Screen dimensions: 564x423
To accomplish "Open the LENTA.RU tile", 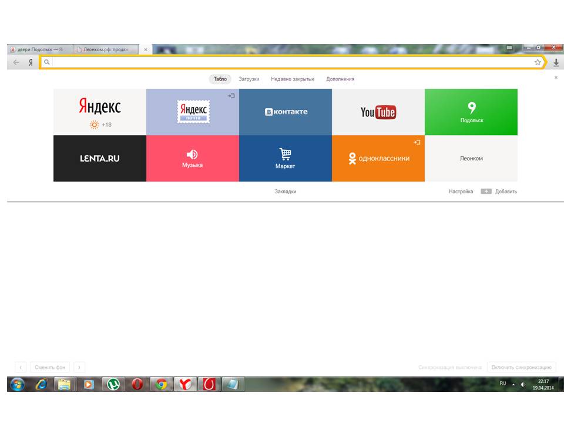I will coord(100,158).
